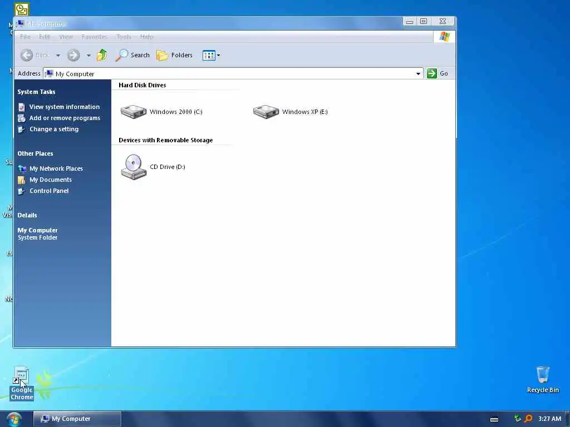This screenshot has height=427, width=570.
Task: Click My Computer taskbar button
Action: [x=77, y=419]
